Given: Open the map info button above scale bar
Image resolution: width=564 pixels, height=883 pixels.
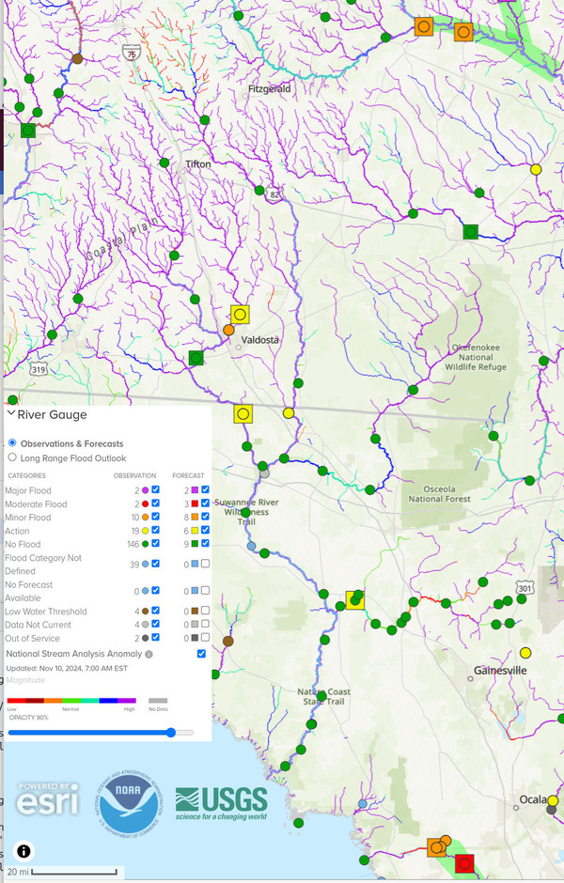Looking at the screenshot, I should point(23,851).
